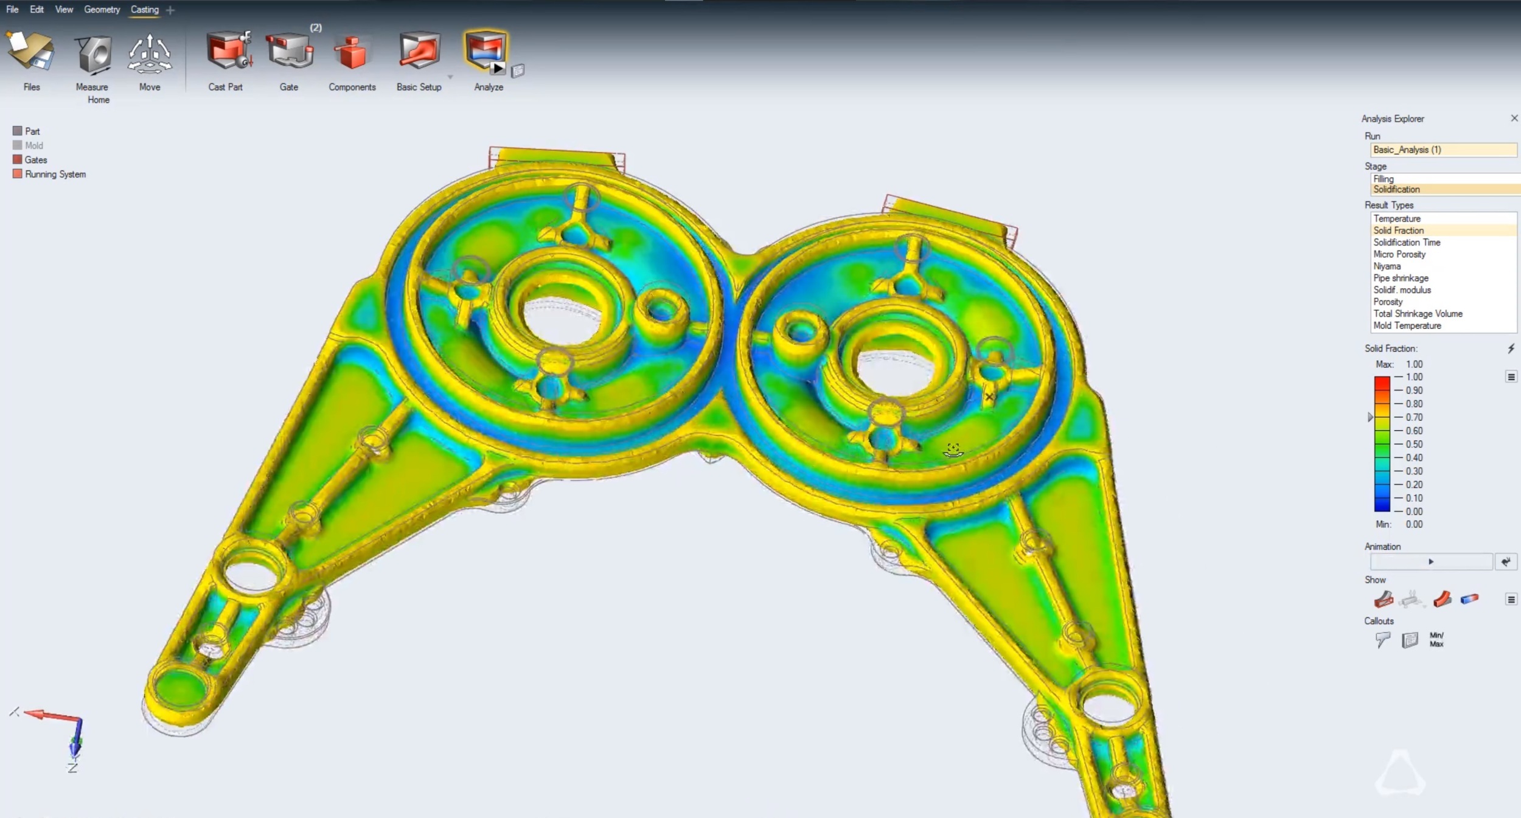Click the callout list icon

1410,640
